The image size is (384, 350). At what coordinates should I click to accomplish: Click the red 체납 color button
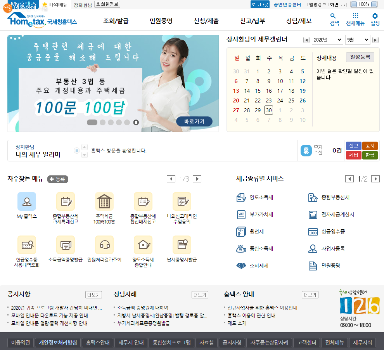[x=353, y=155]
